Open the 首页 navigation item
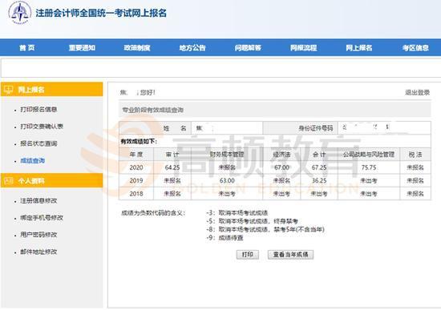Image resolution: width=441 pixels, height=310 pixels. point(27,48)
